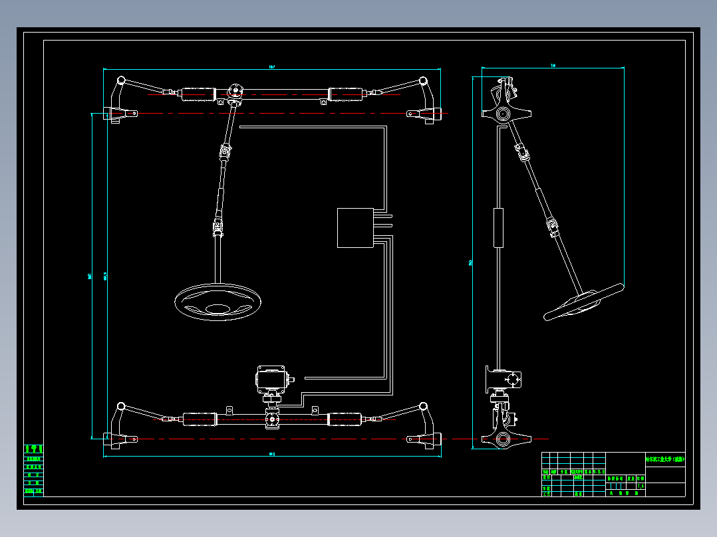Select lower universal joint above front-view steering wheel
Image resolution: width=717 pixels, height=537 pixels.
pos(218,227)
